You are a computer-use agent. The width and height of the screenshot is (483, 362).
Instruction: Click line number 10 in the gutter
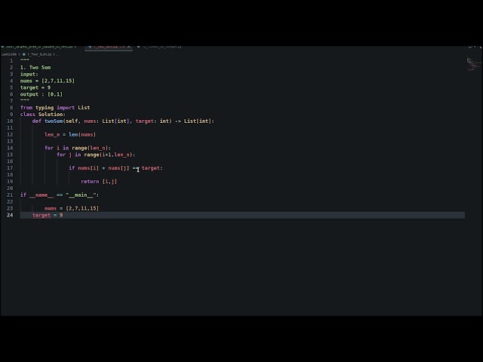(x=10, y=121)
